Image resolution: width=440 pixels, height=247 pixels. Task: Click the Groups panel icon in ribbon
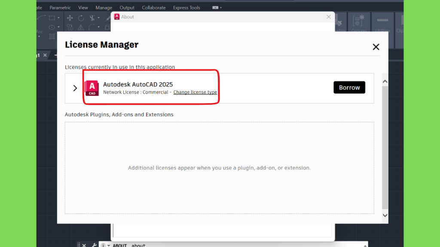click(358, 21)
